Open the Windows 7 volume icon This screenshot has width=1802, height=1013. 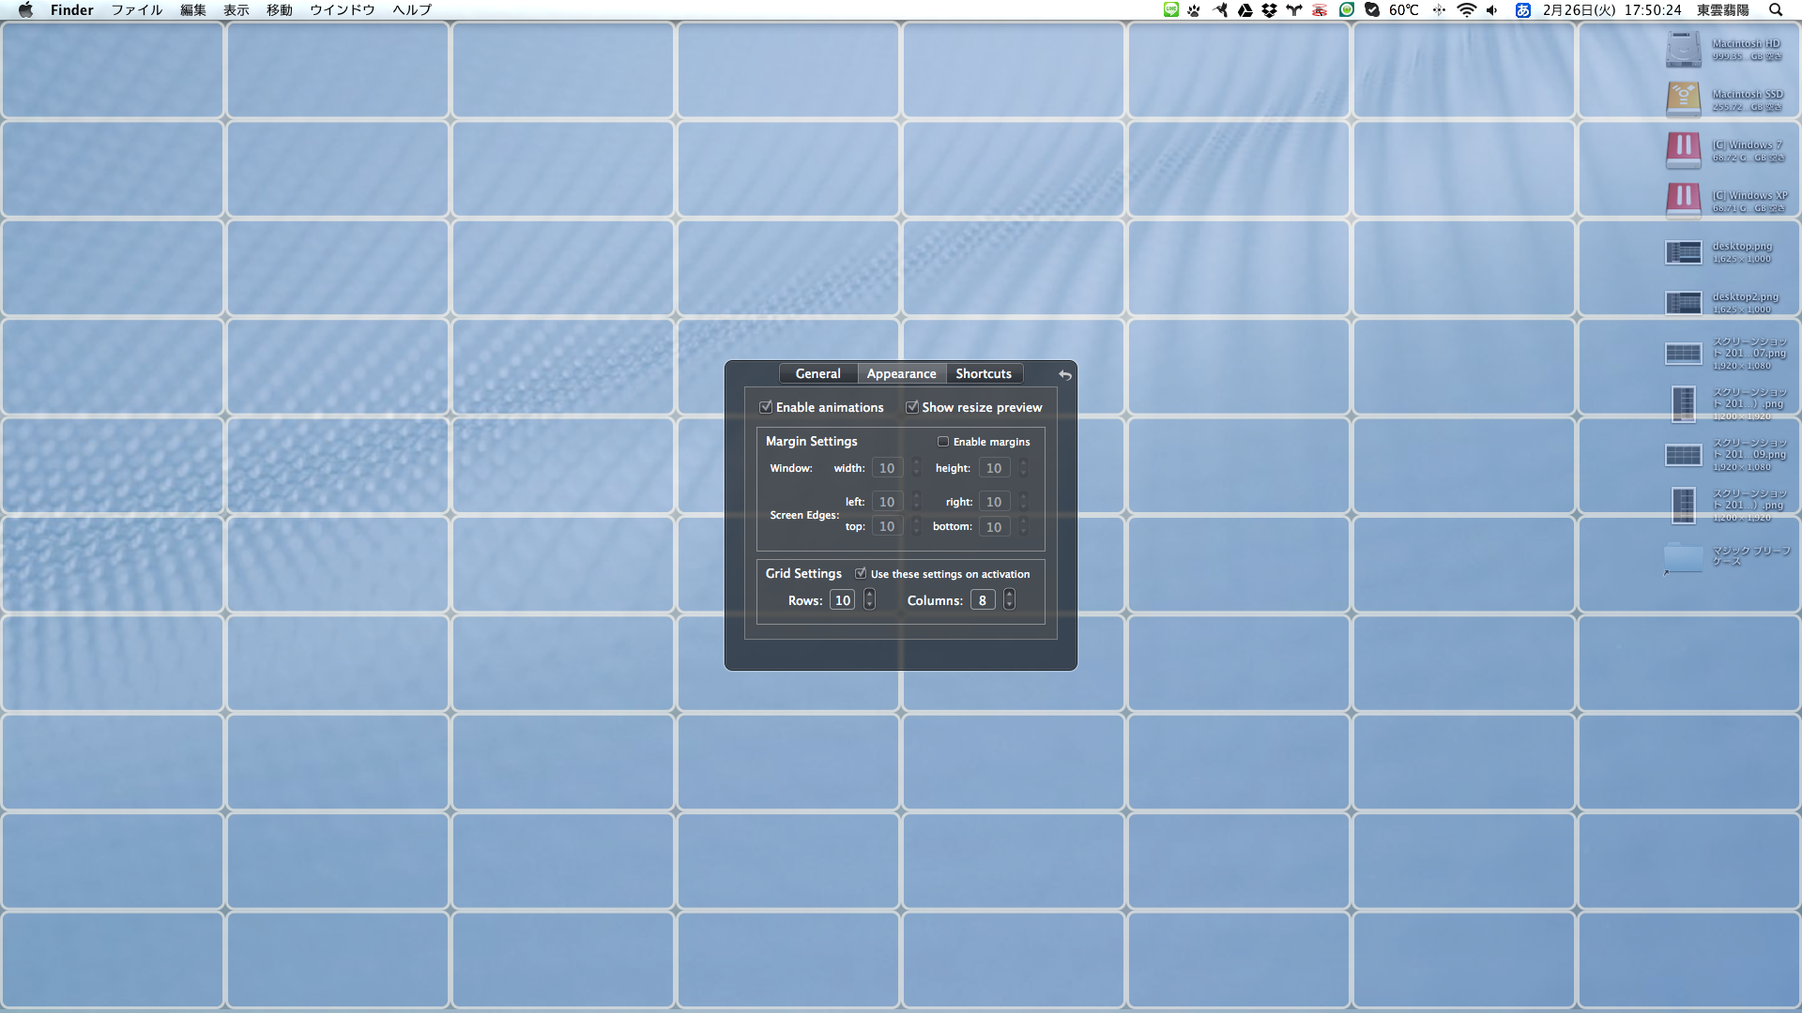[x=1683, y=151]
